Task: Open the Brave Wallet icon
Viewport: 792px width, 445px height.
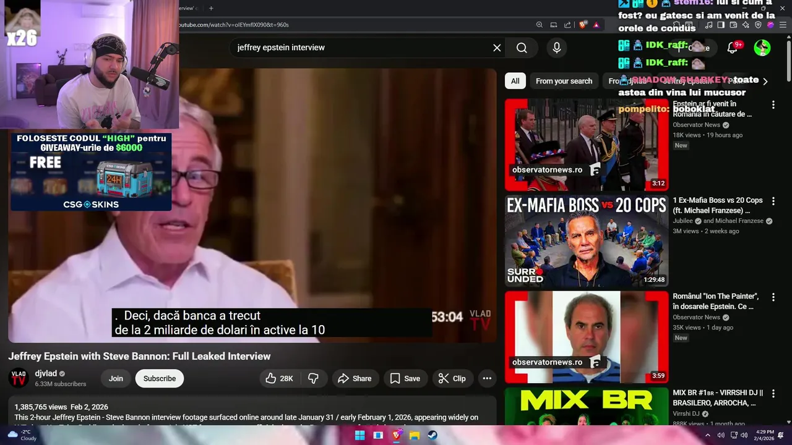Action: pos(733,25)
